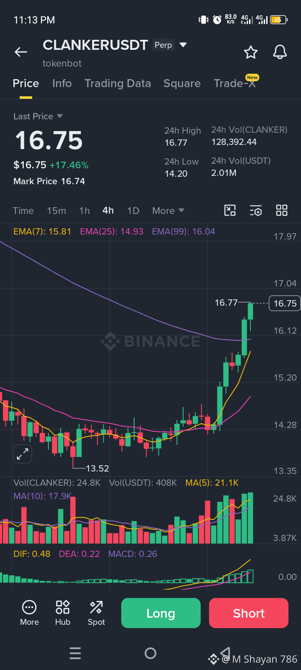
Task: Tap the red Short button
Action: click(249, 613)
